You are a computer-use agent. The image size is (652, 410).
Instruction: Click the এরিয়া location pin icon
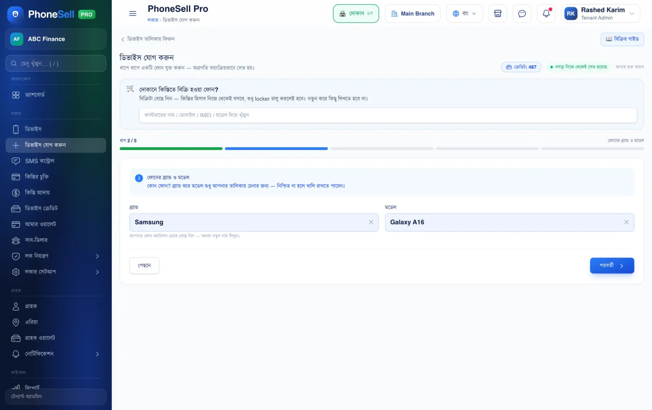[16, 322]
